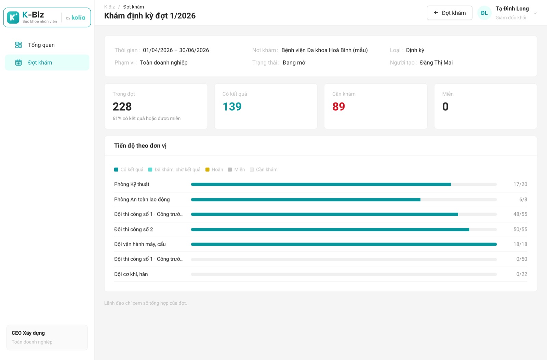This screenshot has height=360, width=547.
Task: Expand the user account chevron
Action: coord(535,13)
